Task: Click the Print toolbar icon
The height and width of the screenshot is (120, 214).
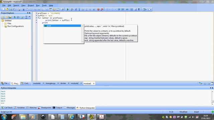Action: pyautogui.click(x=19, y=9)
